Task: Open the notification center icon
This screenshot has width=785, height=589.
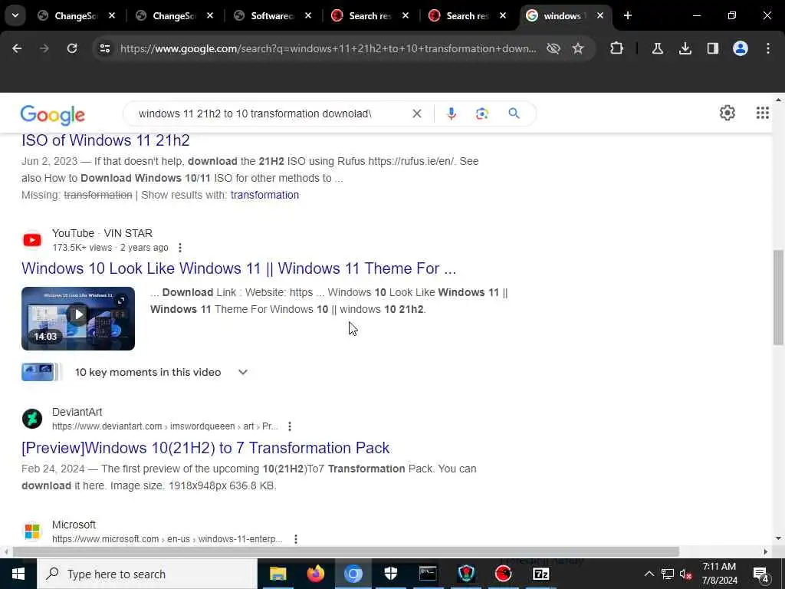Action: pos(761,574)
